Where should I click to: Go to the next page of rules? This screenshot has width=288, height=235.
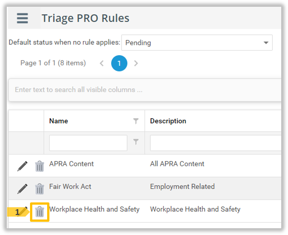136,63
